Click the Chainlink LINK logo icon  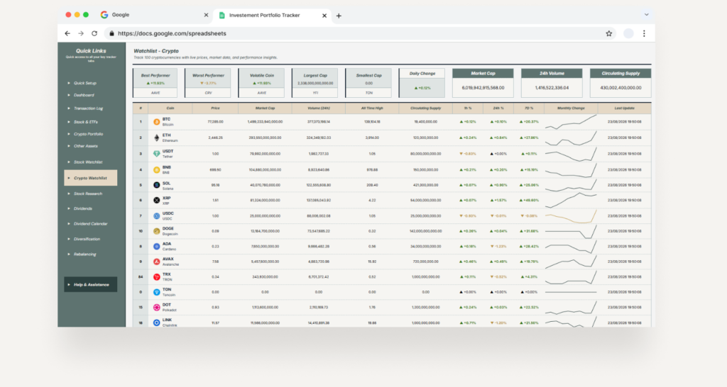(157, 322)
